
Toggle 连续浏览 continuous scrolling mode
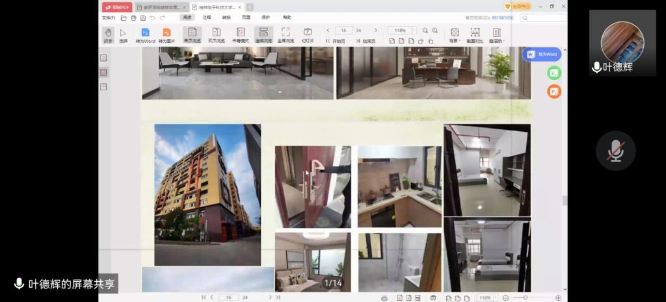263,34
